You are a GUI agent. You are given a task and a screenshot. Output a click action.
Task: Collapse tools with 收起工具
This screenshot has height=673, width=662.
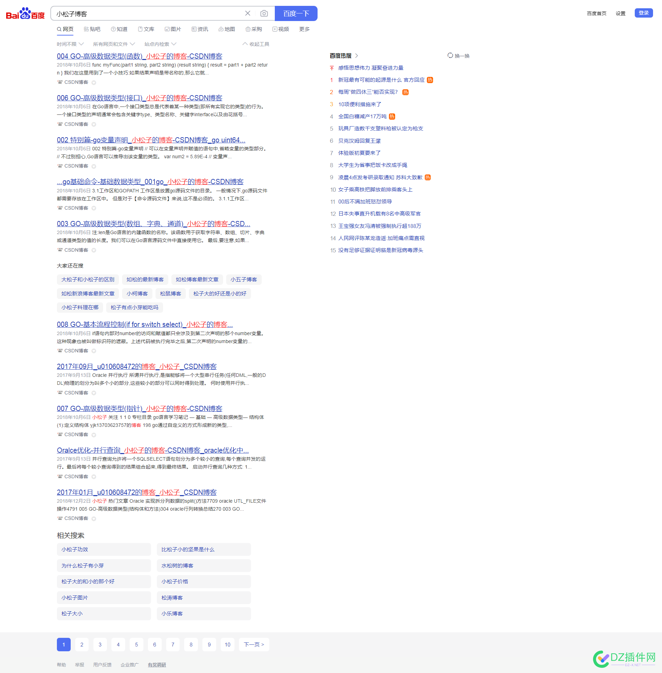coord(256,44)
